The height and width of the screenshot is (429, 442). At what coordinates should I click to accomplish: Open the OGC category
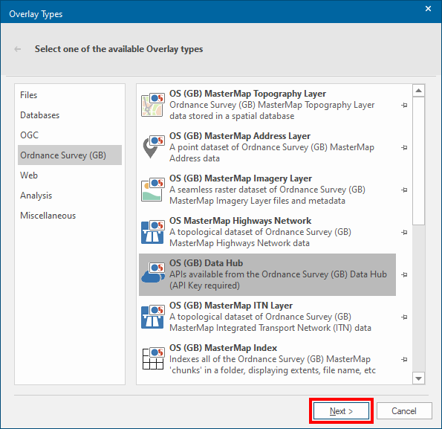tap(70, 135)
